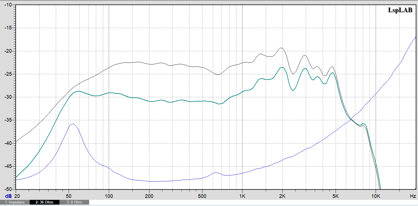Select the '2: 36 Ohm' tab
418x206 pixels.
click(45, 202)
